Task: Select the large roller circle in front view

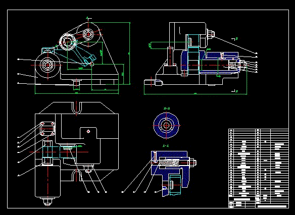Action: [47, 65]
